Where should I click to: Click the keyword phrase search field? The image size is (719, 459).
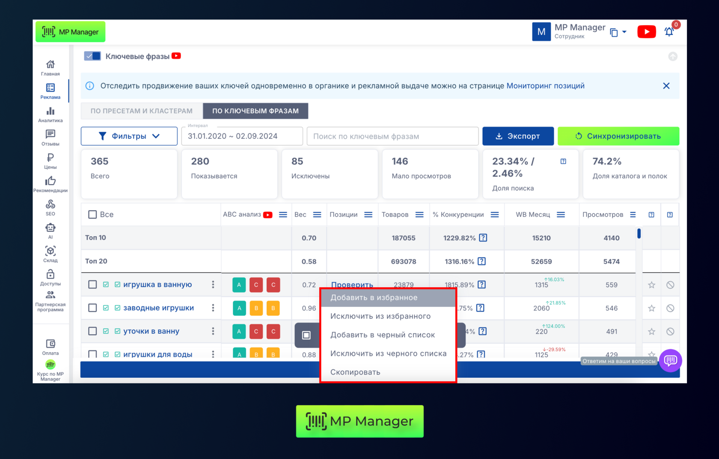[x=392, y=136]
